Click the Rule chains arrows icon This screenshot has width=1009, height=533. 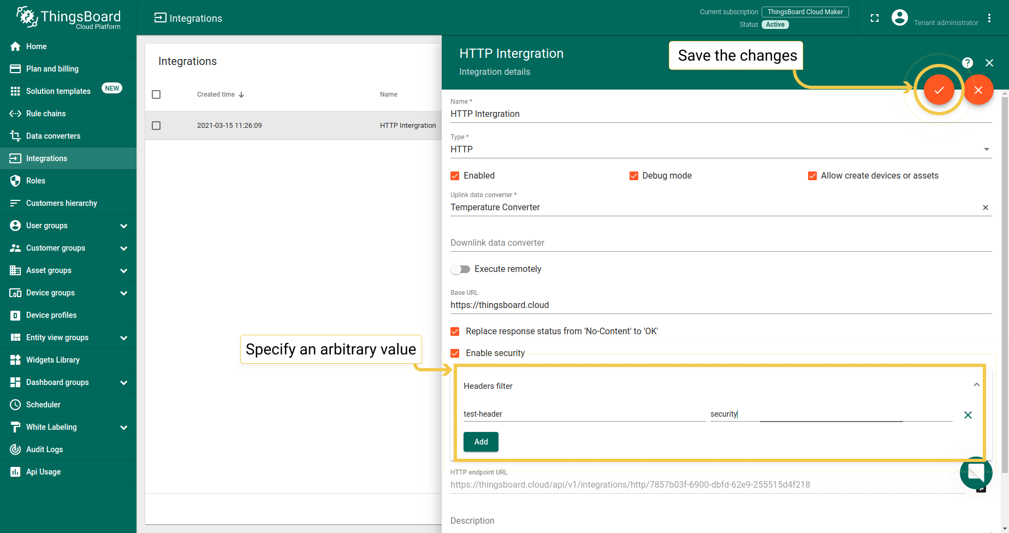pyautogui.click(x=15, y=114)
